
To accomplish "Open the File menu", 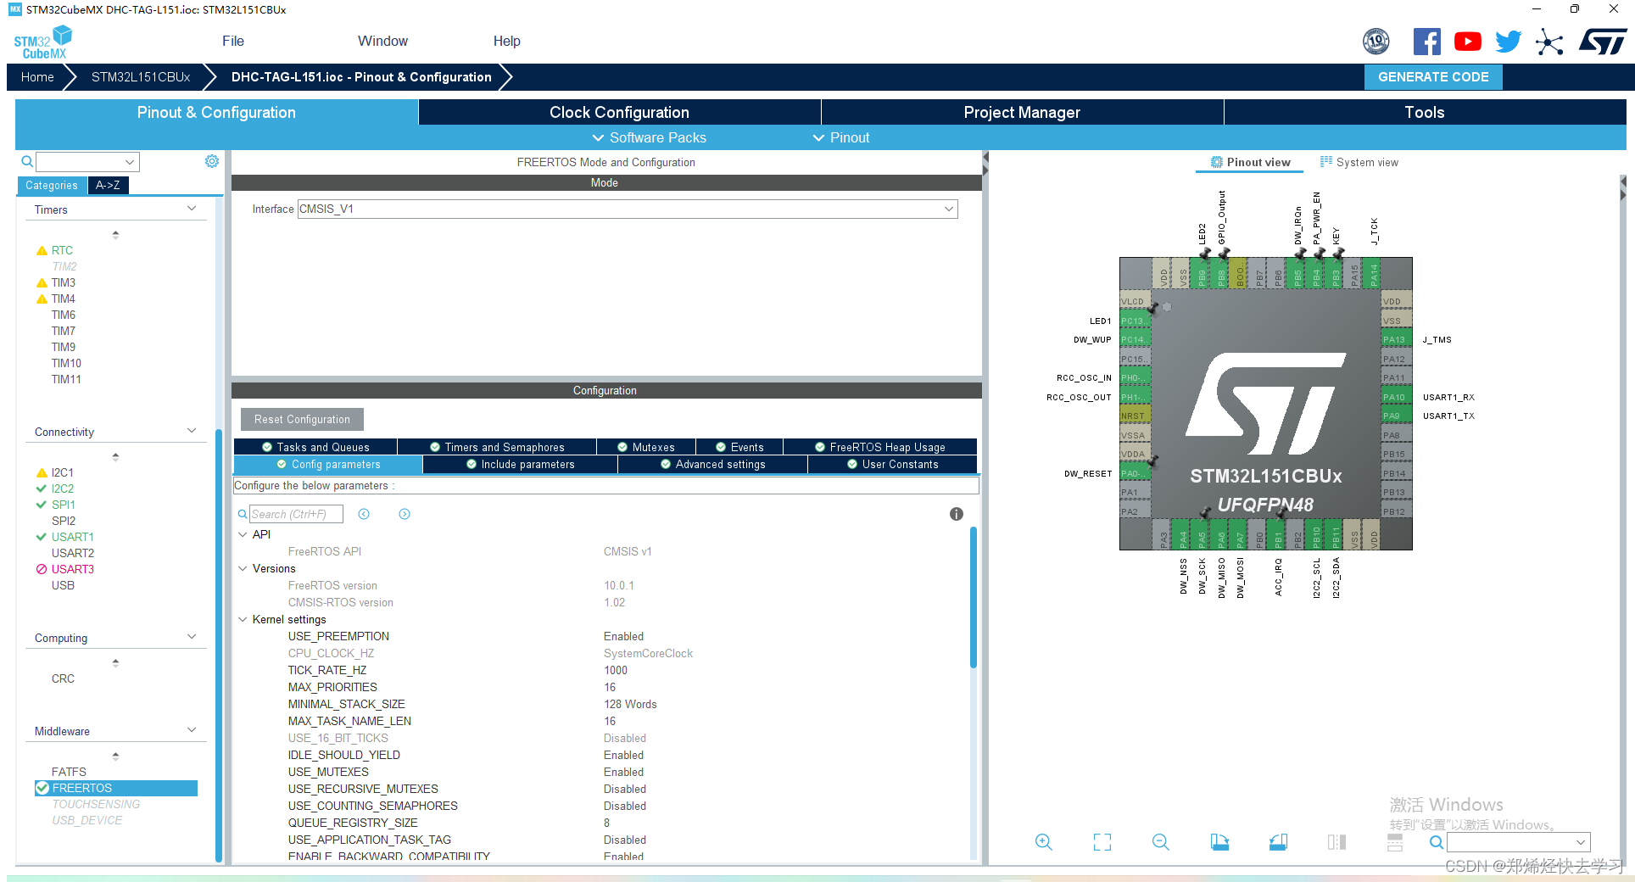I will (x=233, y=41).
